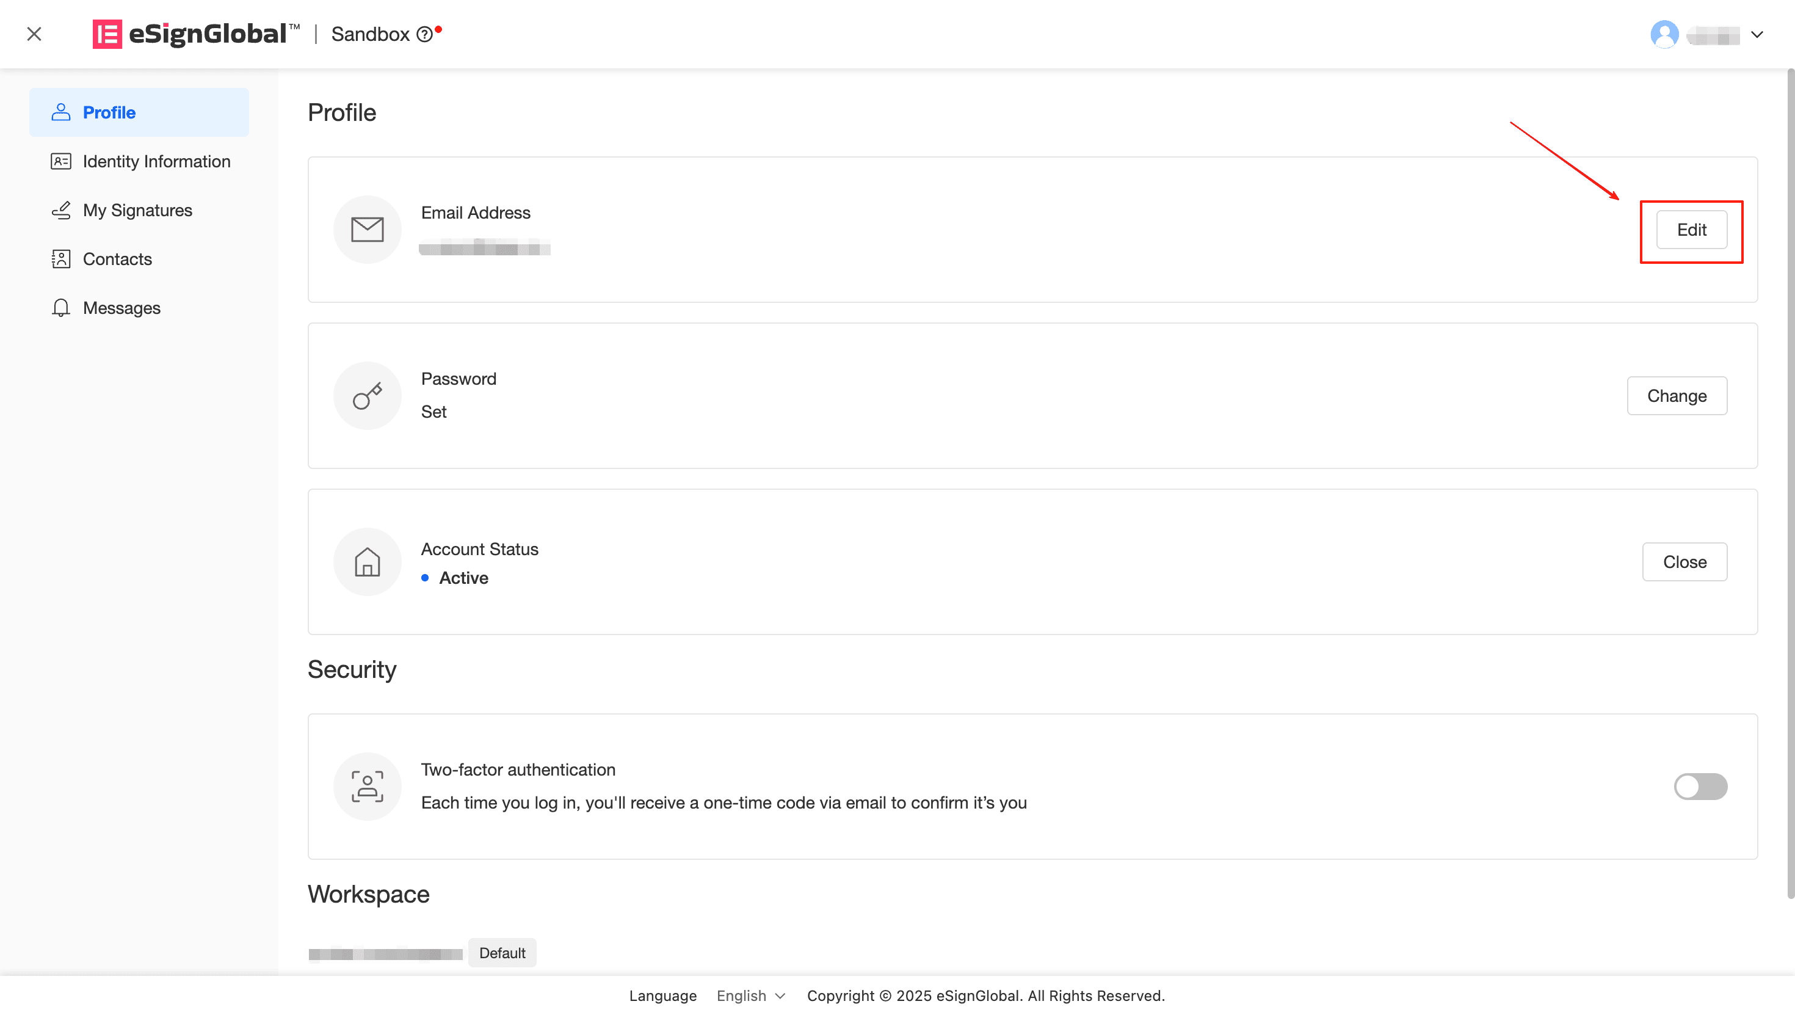Click the two-factor face scan icon

[367, 787]
